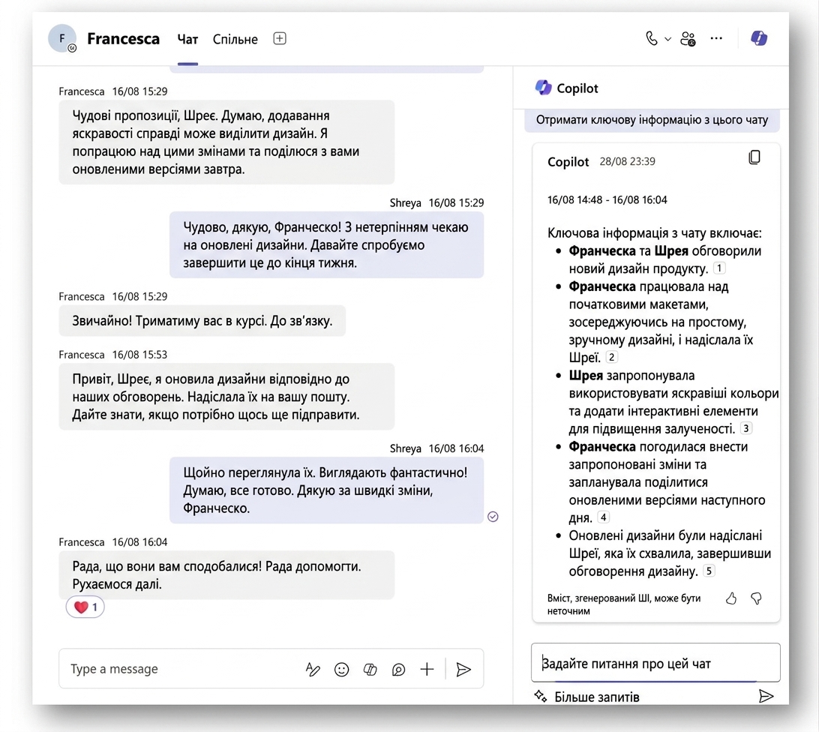Image resolution: width=819 pixels, height=732 pixels.
Task: Give thumbs up to Copilot response
Action: click(730, 598)
